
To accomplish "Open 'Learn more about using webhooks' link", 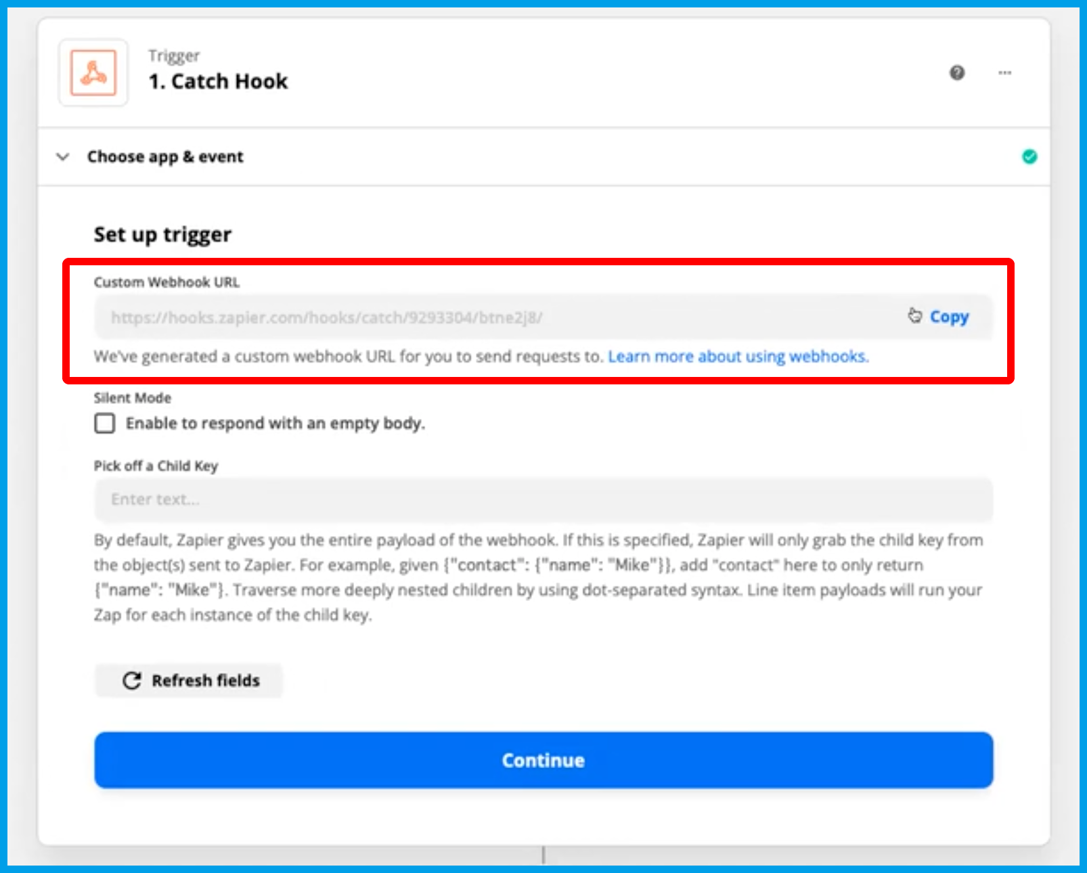I will 738,357.
